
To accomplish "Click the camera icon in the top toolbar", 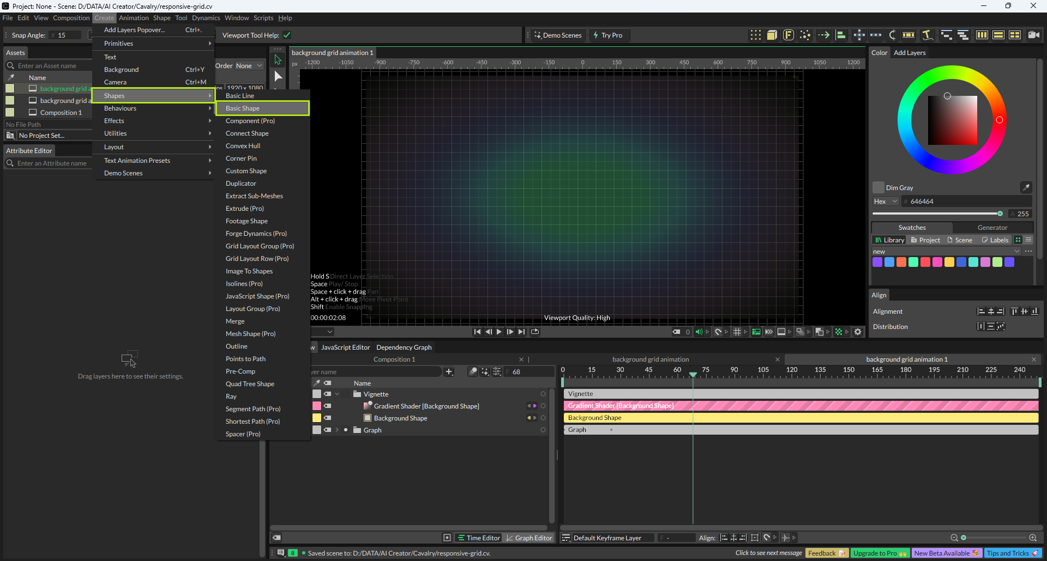I will [1033, 35].
